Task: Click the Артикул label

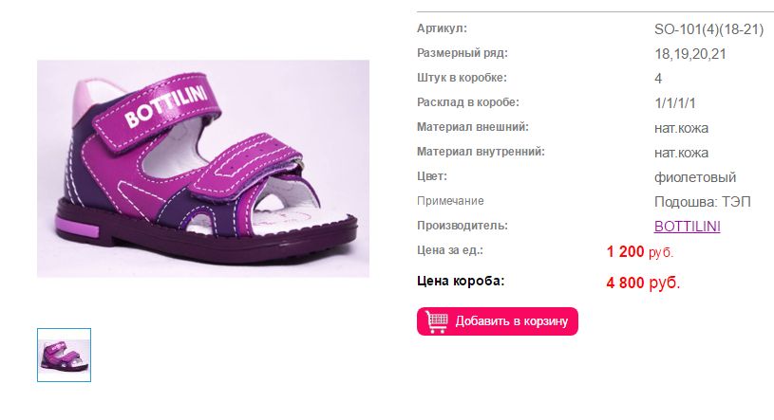Action: point(442,28)
